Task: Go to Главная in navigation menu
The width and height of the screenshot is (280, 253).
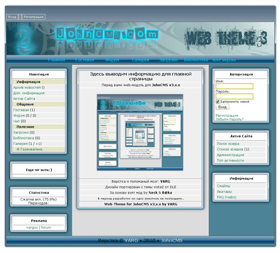Action: coord(57,60)
